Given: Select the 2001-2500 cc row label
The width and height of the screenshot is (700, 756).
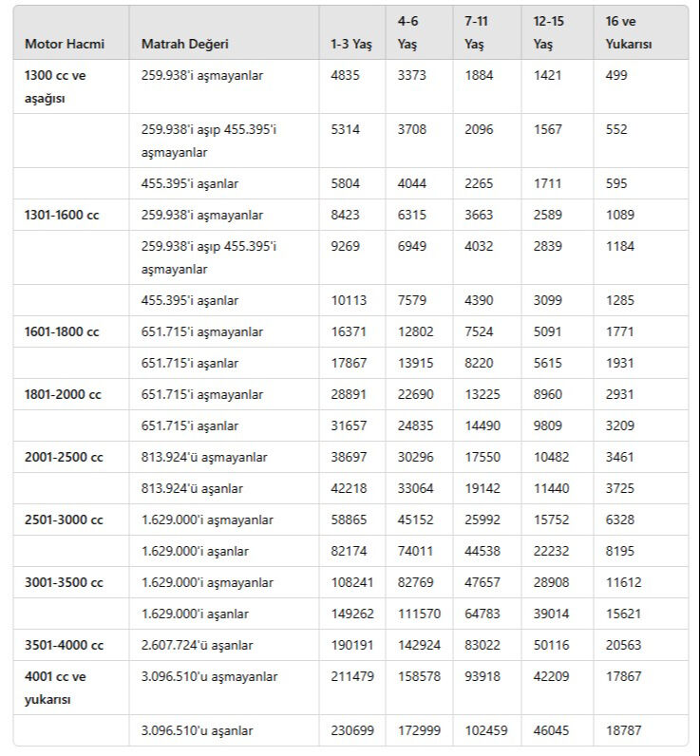Looking at the screenshot, I should click(x=64, y=457).
